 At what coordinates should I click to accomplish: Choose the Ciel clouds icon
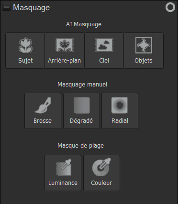[104, 45]
